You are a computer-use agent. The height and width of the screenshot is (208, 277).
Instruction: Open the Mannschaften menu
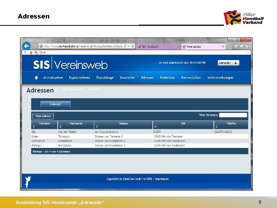coord(191,77)
